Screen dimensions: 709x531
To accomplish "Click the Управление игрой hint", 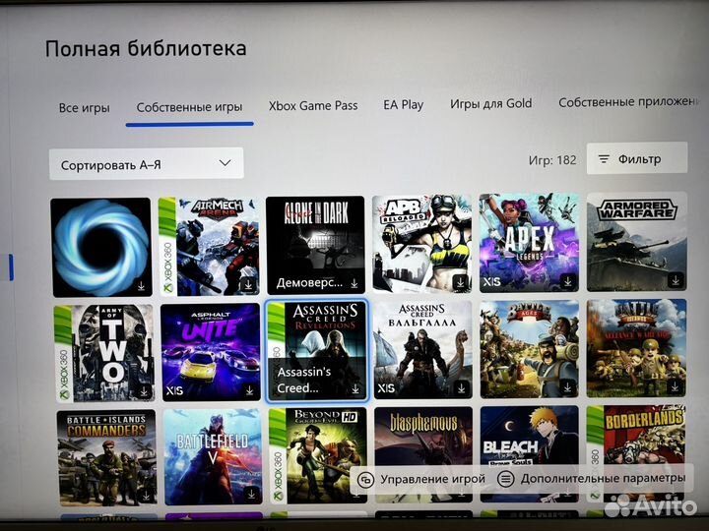I will point(421,479).
